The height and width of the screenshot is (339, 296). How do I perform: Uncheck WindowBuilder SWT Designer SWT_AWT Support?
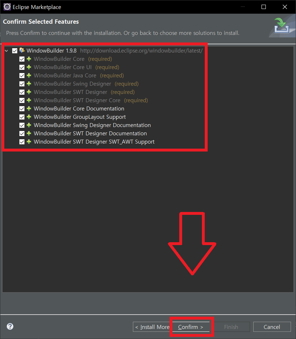point(22,142)
